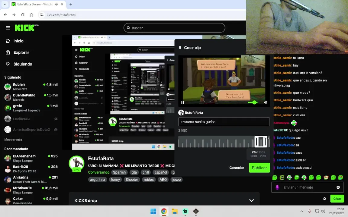
Task: Pick the last green emote in chat bar
Action: pos(340,177)
